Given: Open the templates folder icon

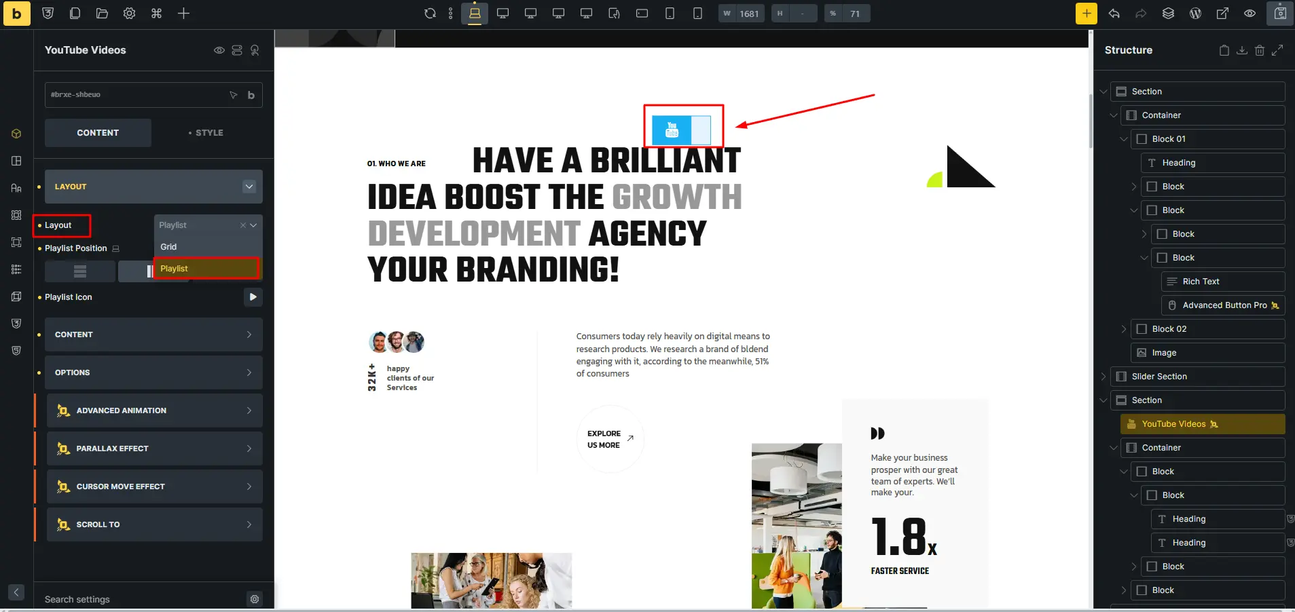Looking at the screenshot, I should [102, 14].
